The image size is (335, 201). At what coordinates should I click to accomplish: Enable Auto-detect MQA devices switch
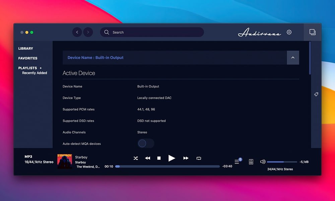pyautogui.click(x=146, y=144)
